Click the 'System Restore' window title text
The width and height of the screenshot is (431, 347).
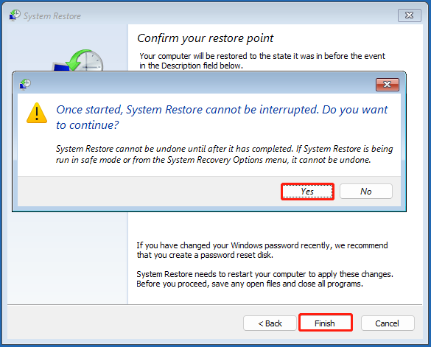(52, 16)
